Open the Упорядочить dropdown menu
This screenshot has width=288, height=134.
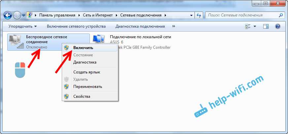(23, 26)
